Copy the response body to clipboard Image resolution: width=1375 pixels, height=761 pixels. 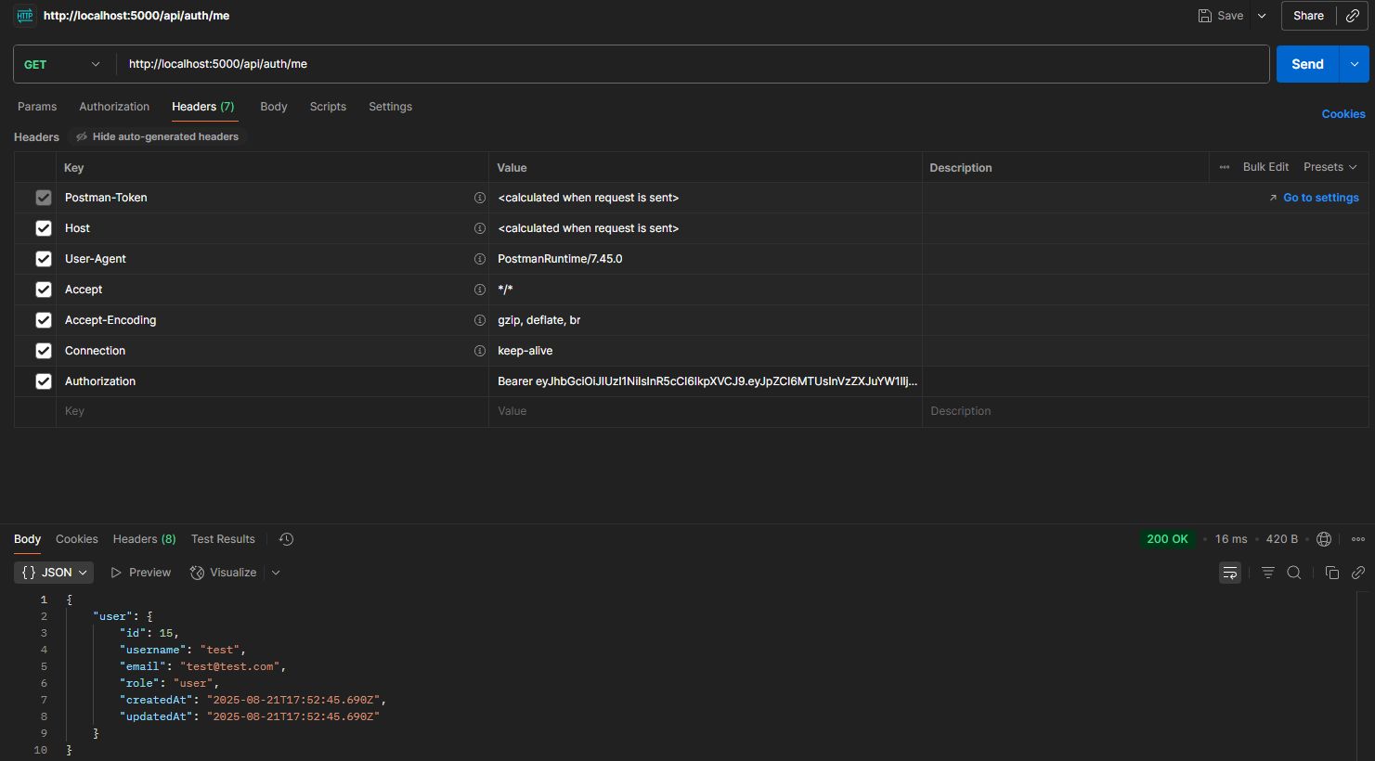point(1331,573)
